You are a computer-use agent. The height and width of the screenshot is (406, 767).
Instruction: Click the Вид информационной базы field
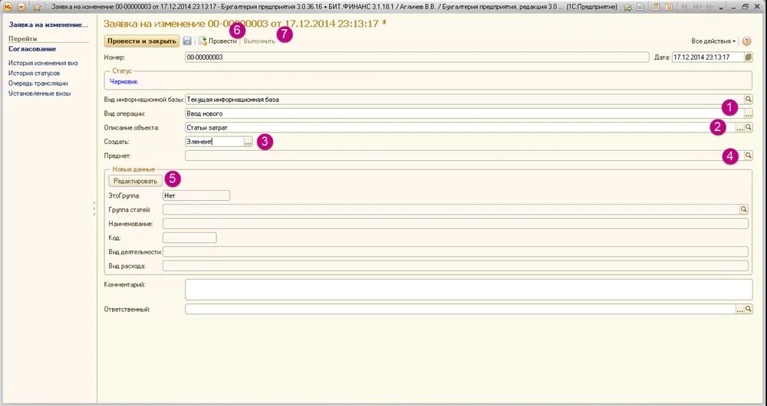pyautogui.click(x=464, y=100)
